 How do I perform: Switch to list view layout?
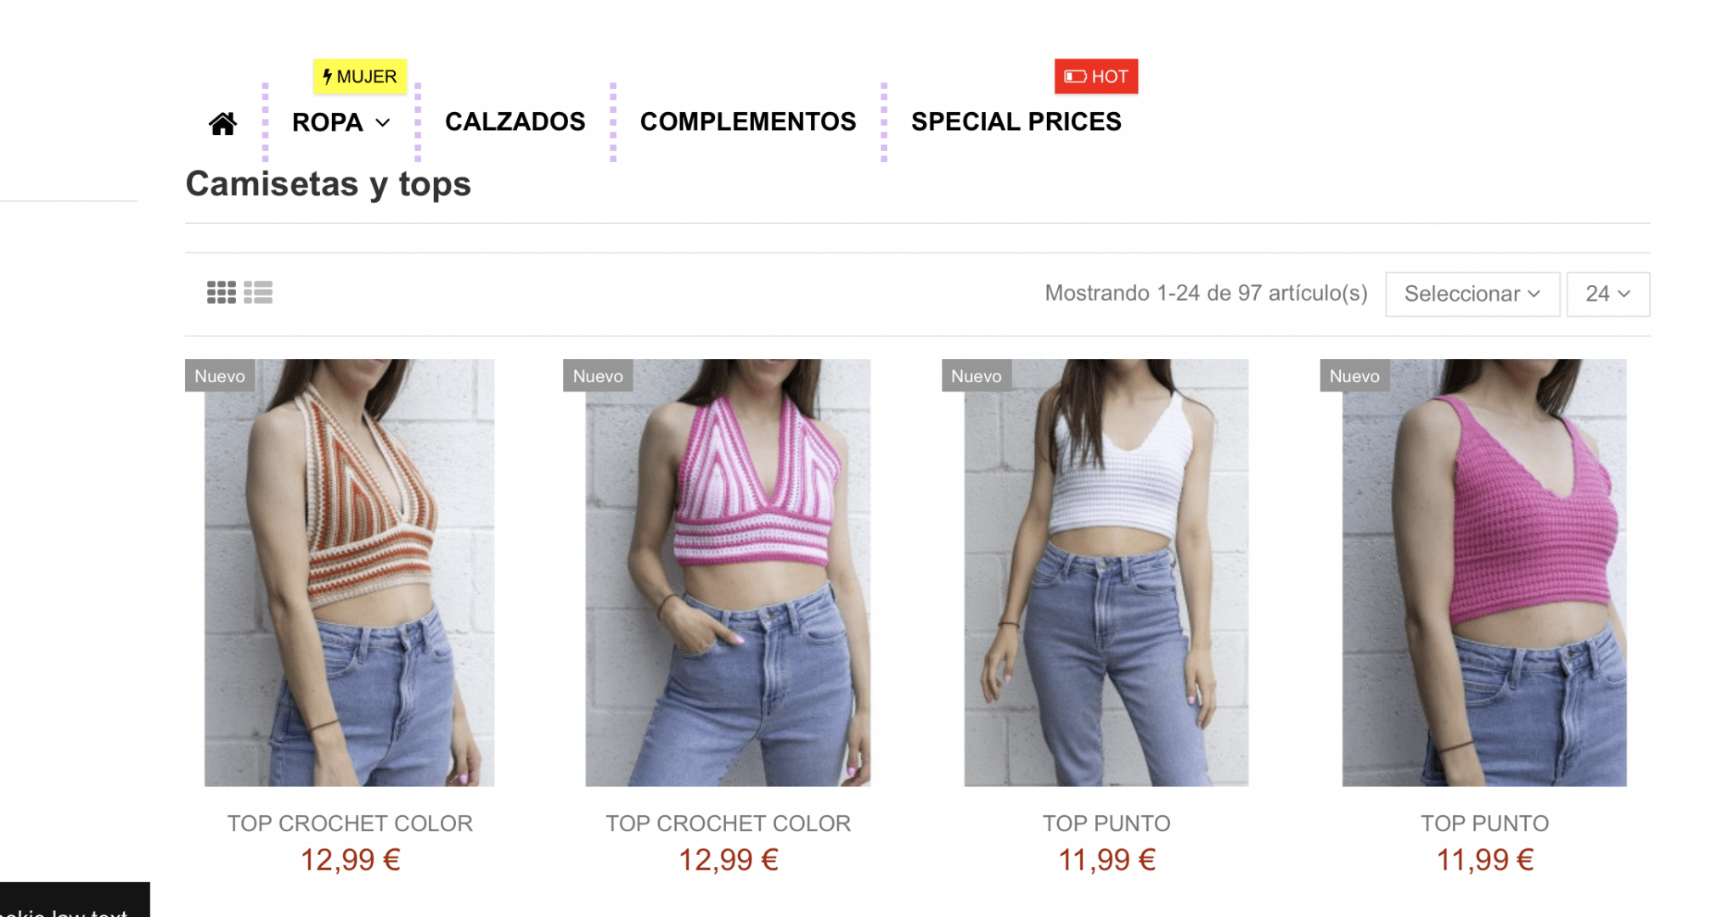point(258,293)
